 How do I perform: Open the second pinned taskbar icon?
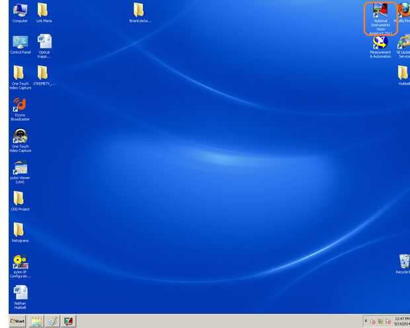[x=52, y=321]
